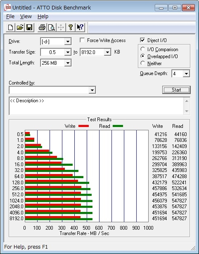Uncheck the Direct I/O checkbox
Image resolution: width=199 pixels, height=254 pixels.
[142, 40]
